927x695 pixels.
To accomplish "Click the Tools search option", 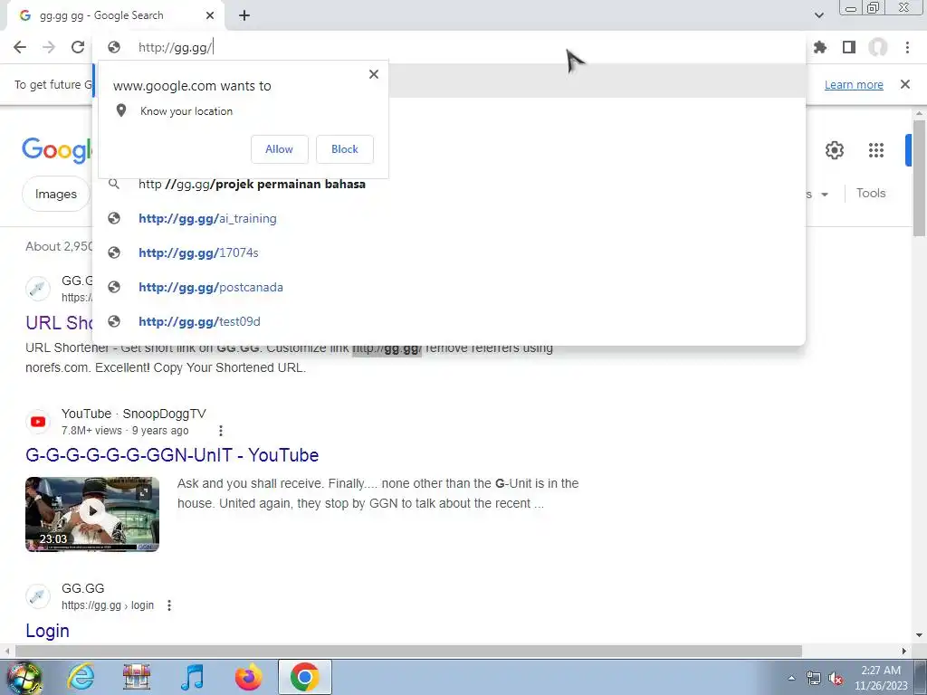I will click(x=871, y=194).
